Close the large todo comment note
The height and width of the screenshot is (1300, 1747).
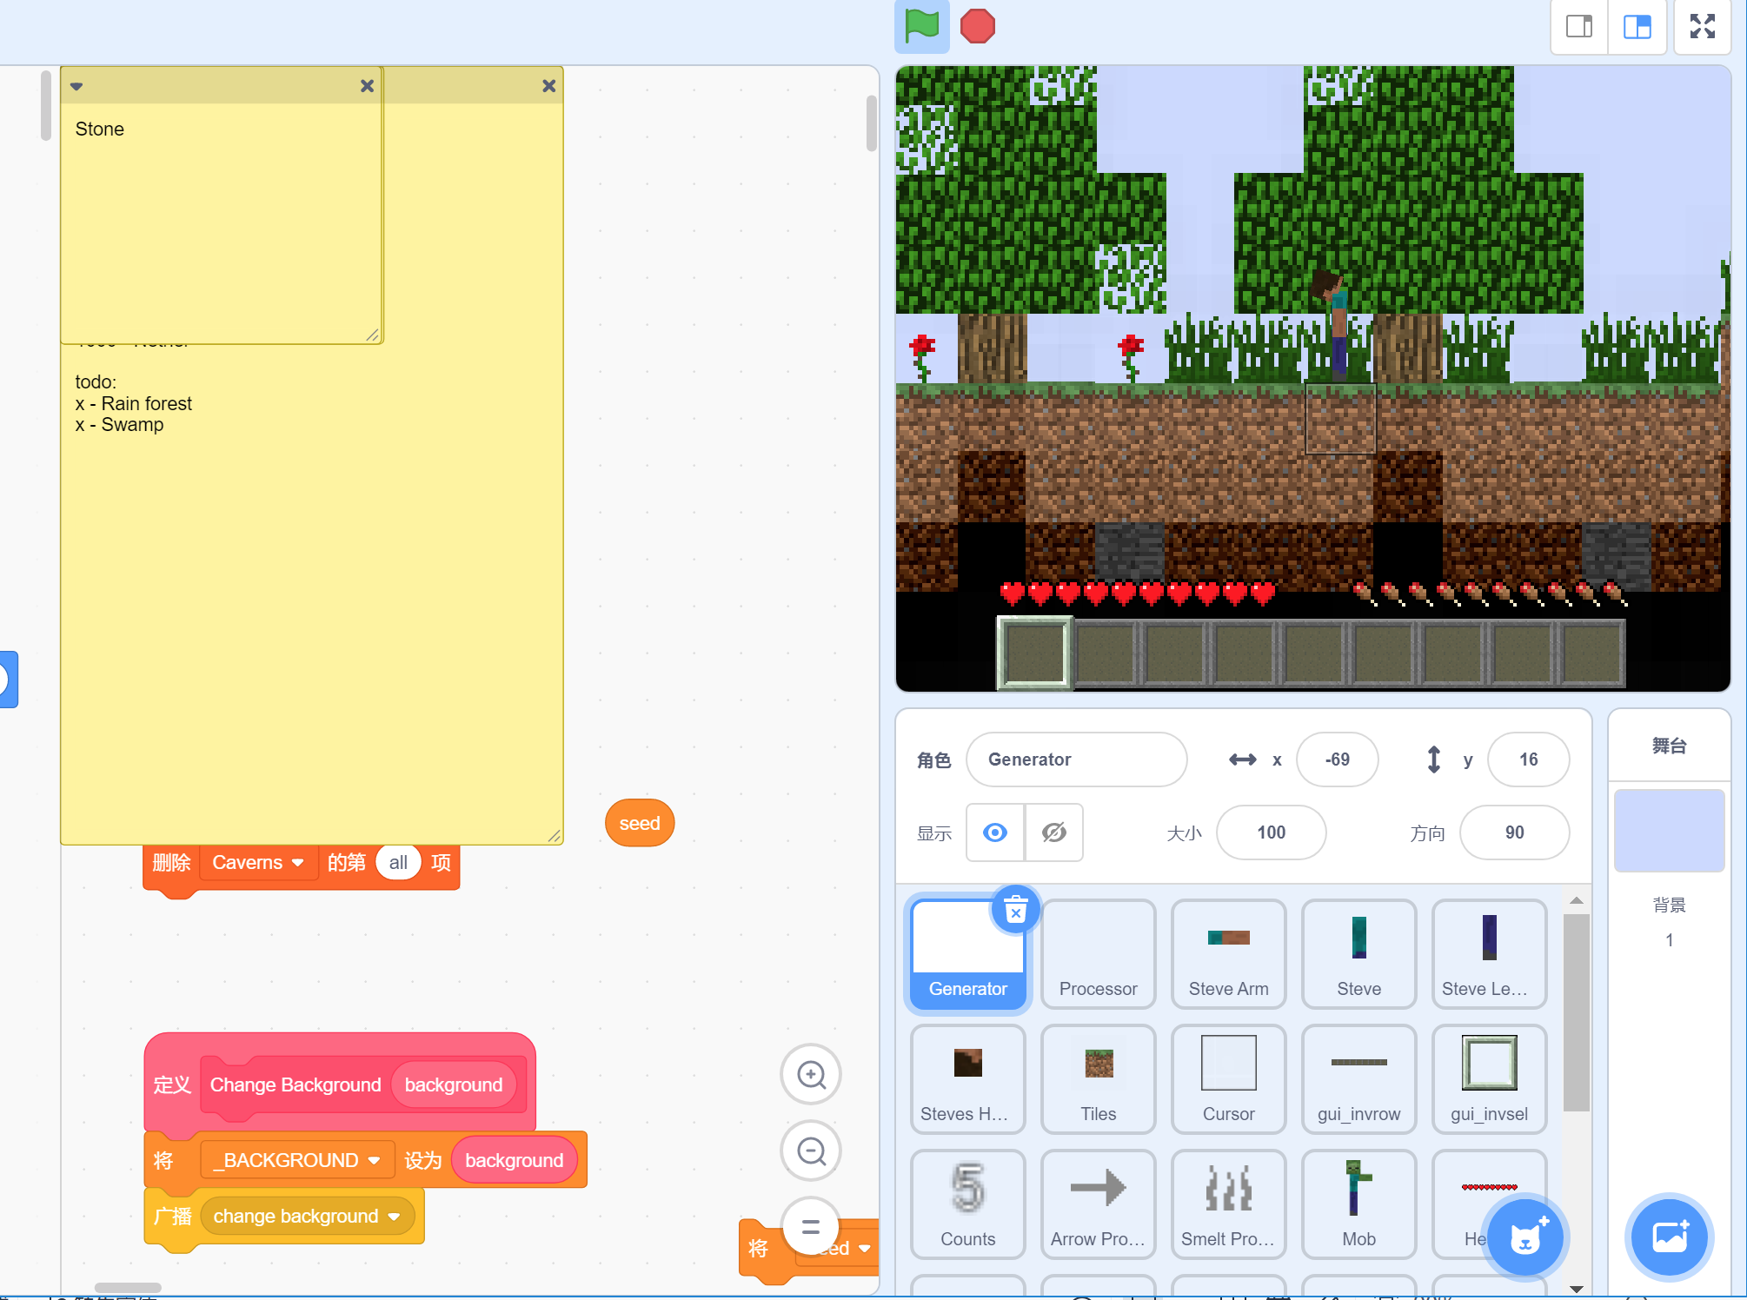coord(548,86)
